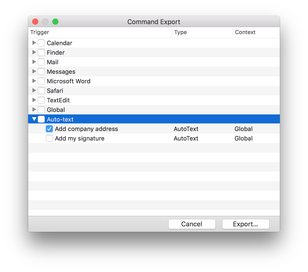
Task: Click the Cancel button
Action: point(192,224)
